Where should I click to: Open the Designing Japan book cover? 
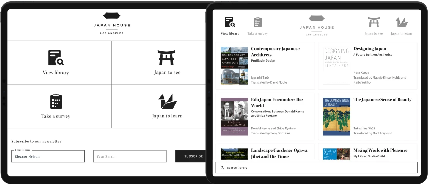337,66
